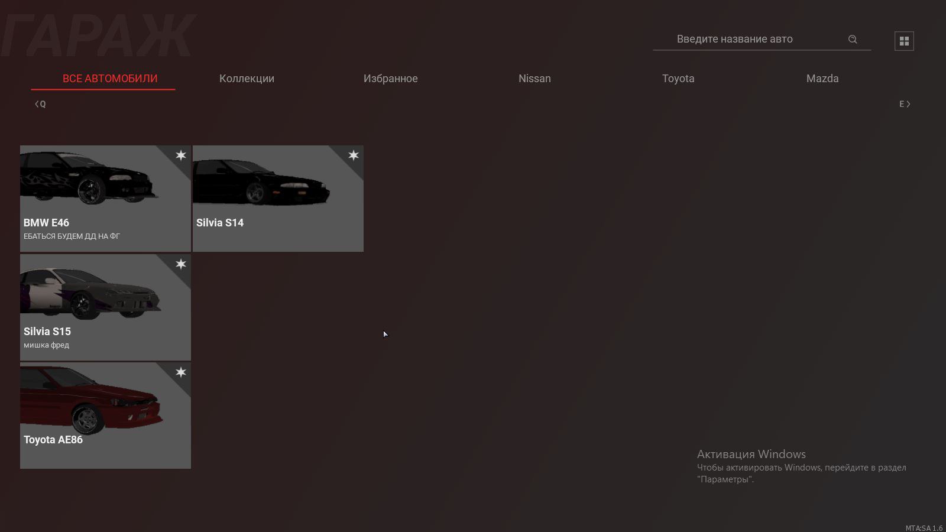946x532 pixels.
Task: Favorite the Silvia S14 star icon
Action: click(x=354, y=155)
